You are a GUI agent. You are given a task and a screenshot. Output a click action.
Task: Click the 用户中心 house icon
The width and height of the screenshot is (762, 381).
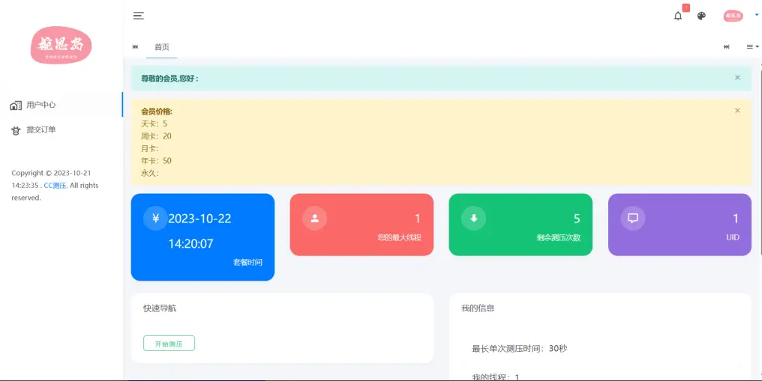(x=16, y=106)
